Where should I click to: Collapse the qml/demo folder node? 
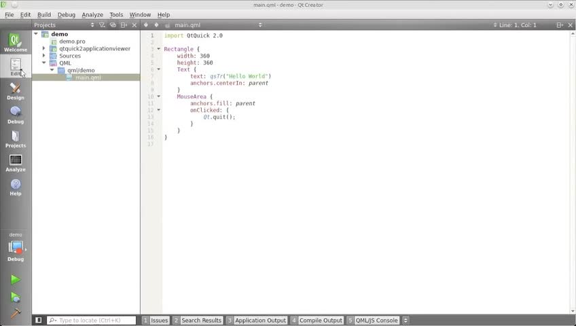(52, 70)
